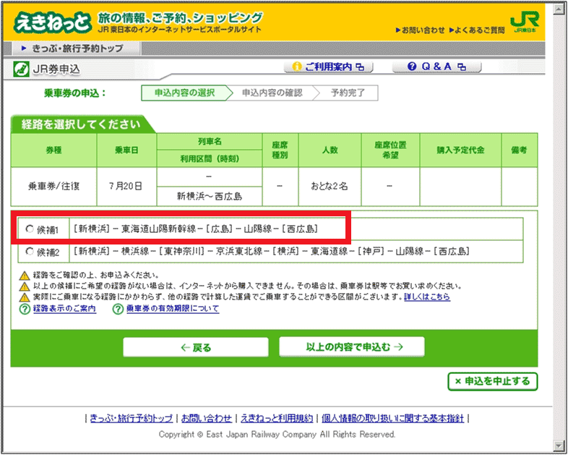Select the 候補2 route radio button
This screenshot has width=568, height=455.
(x=29, y=252)
